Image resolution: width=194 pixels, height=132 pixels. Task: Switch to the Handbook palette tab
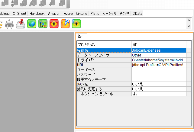[x=37, y=13]
